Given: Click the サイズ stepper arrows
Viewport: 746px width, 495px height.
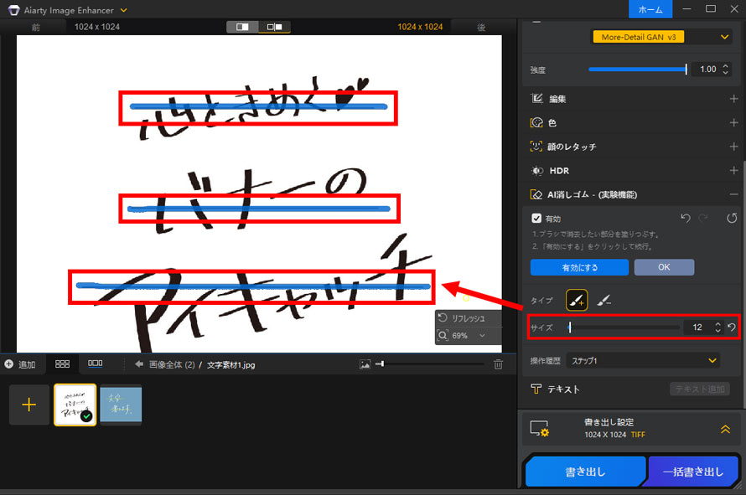Looking at the screenshot, I should pos(718,327).
